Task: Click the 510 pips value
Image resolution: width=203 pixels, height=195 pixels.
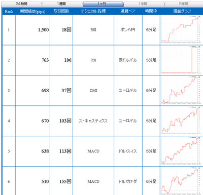Action: (45, 181)
